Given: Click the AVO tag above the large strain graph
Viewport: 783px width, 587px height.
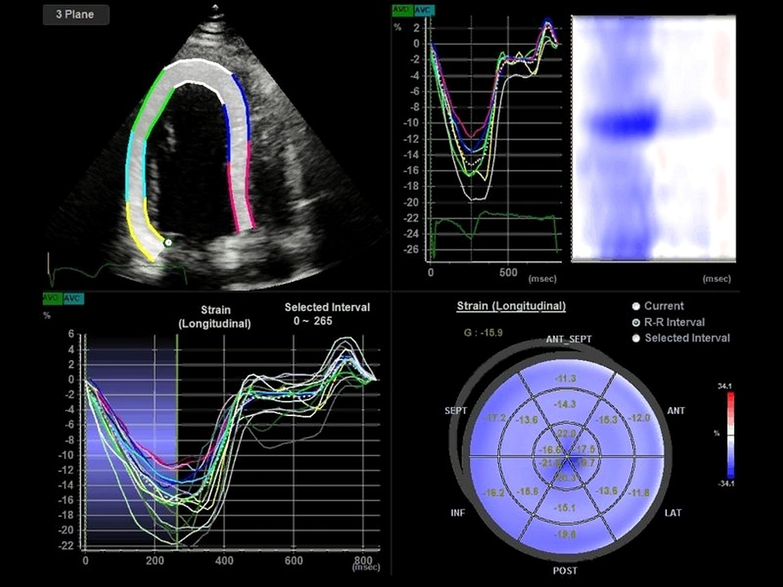Looking at the screenshot, I should tap(52, 298).
